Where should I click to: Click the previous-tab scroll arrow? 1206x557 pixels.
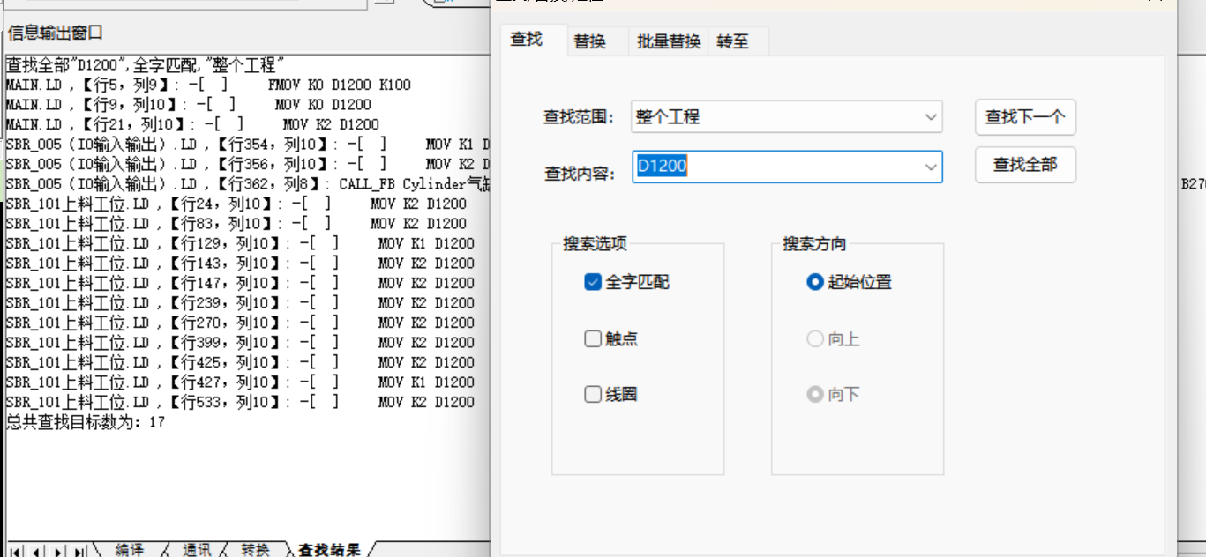pos(36,551)
